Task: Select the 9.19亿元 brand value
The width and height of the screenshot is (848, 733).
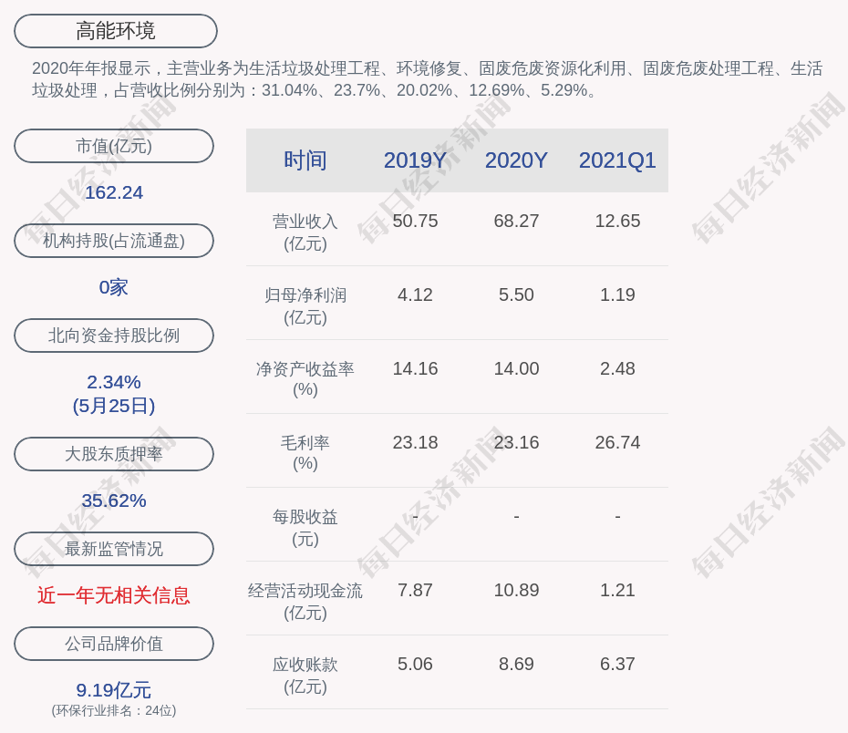Action: point(114,690)
